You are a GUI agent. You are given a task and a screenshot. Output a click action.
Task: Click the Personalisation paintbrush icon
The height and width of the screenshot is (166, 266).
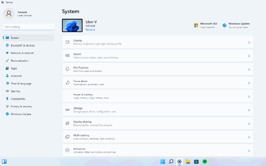(x=7, y=60)
